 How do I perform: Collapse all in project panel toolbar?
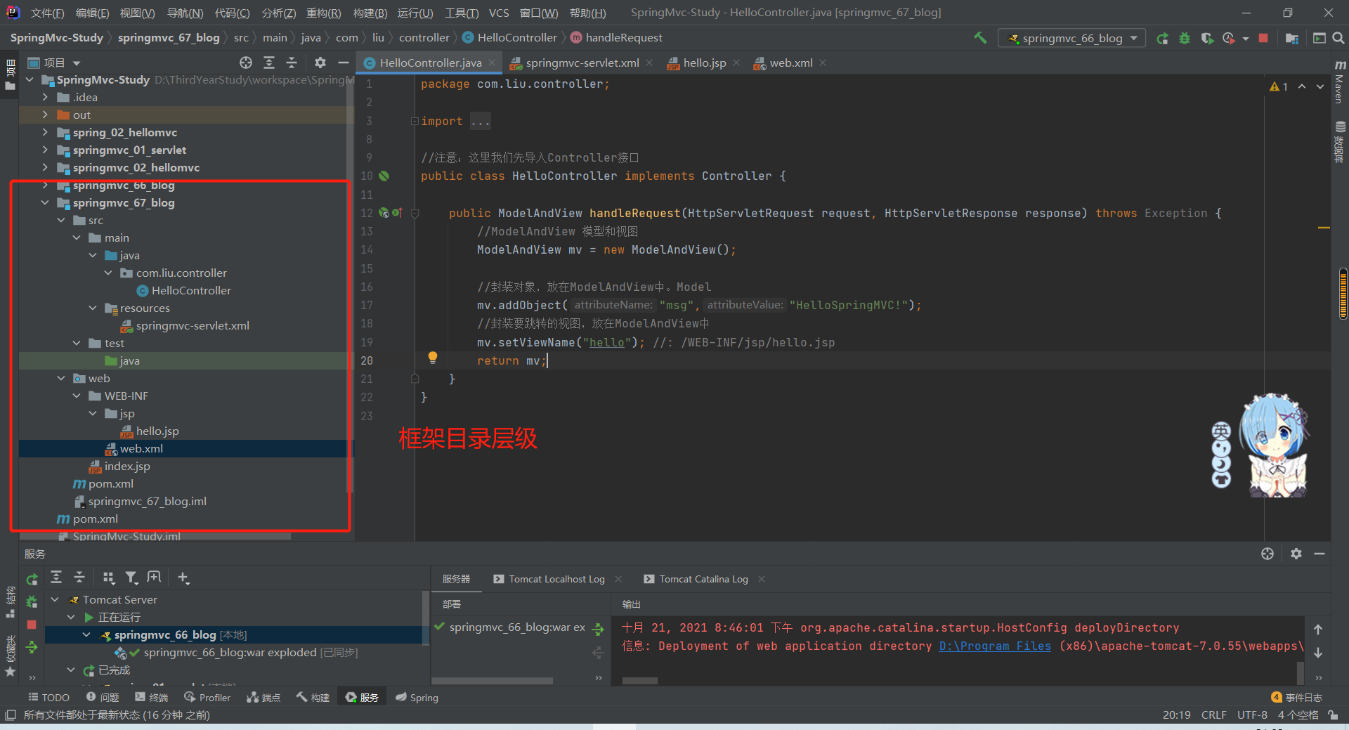point(292,63)
